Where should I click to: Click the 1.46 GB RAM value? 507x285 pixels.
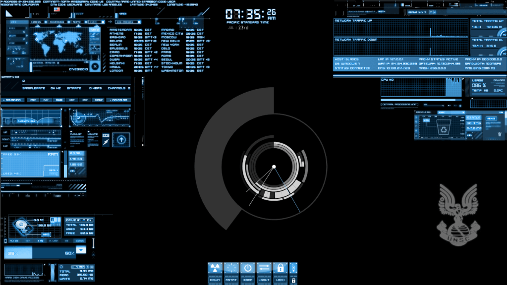pyautogui.click(x=76, y=159)
